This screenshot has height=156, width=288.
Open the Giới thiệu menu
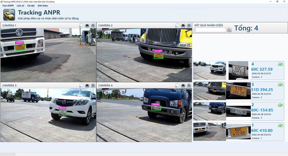[43, 6]
